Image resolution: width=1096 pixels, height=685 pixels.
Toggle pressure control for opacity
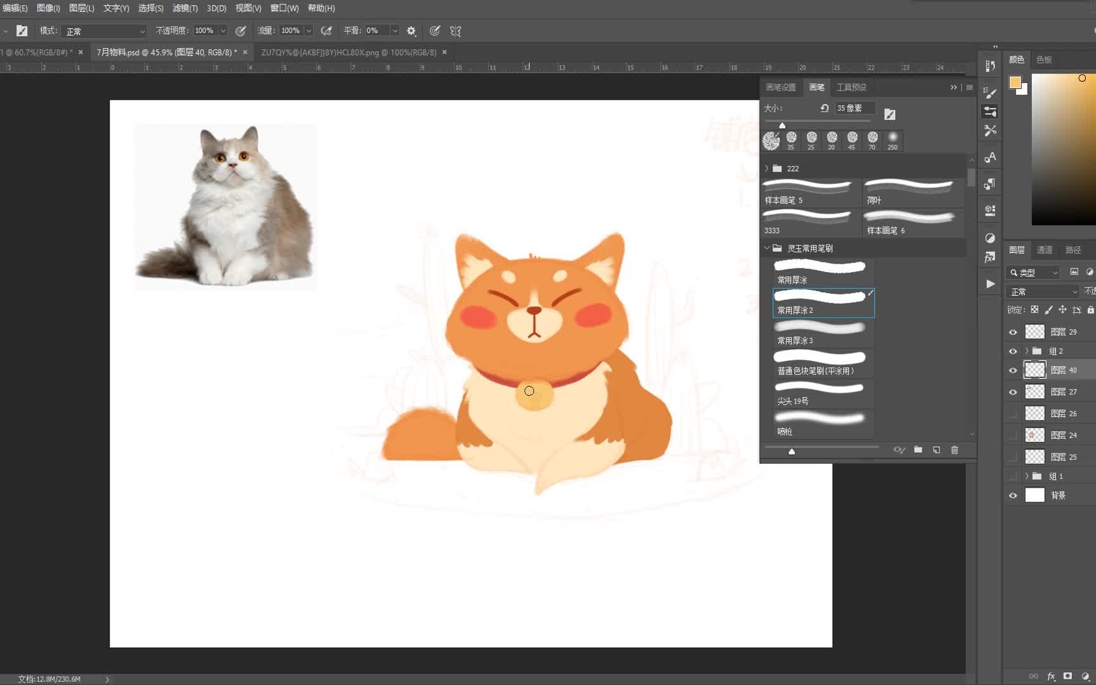(x=240, y=30)
